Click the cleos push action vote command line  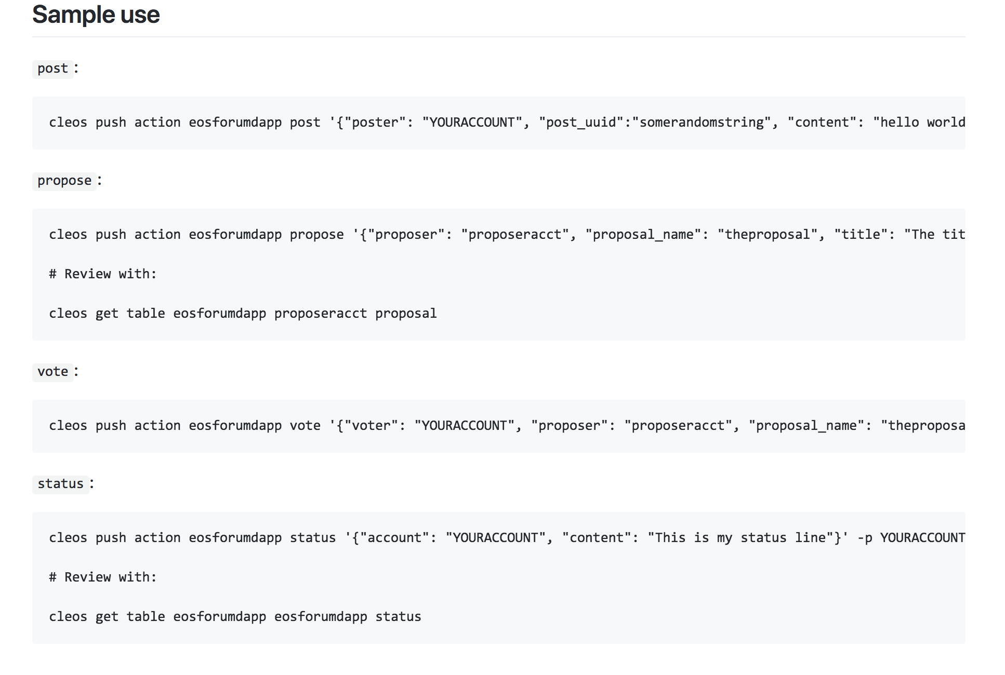click(x=507, y=426)
